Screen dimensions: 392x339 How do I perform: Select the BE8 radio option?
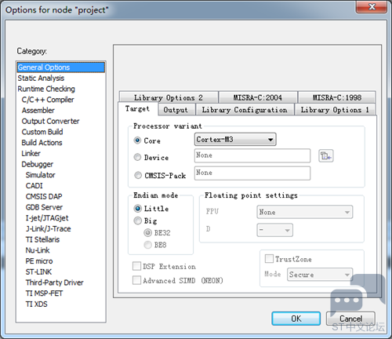147,245
